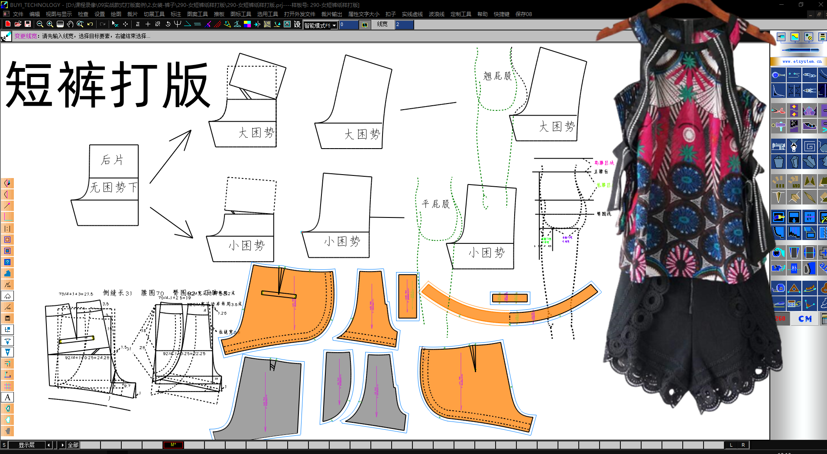This screenshot has height=454, width=827.
Task: Toggle the L button at bottom right
Action: pos(731,445)
